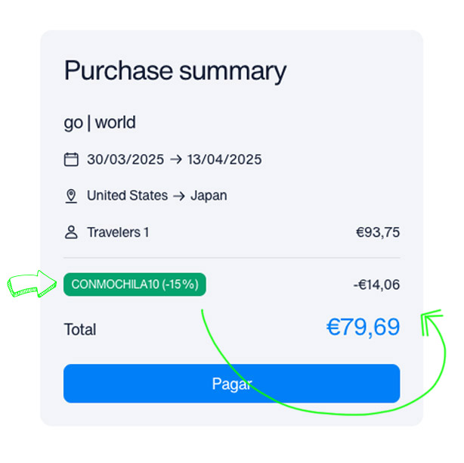Click the Purchase summary heading
The width and height of the screenshot is (464, 463).
[175, 71]
